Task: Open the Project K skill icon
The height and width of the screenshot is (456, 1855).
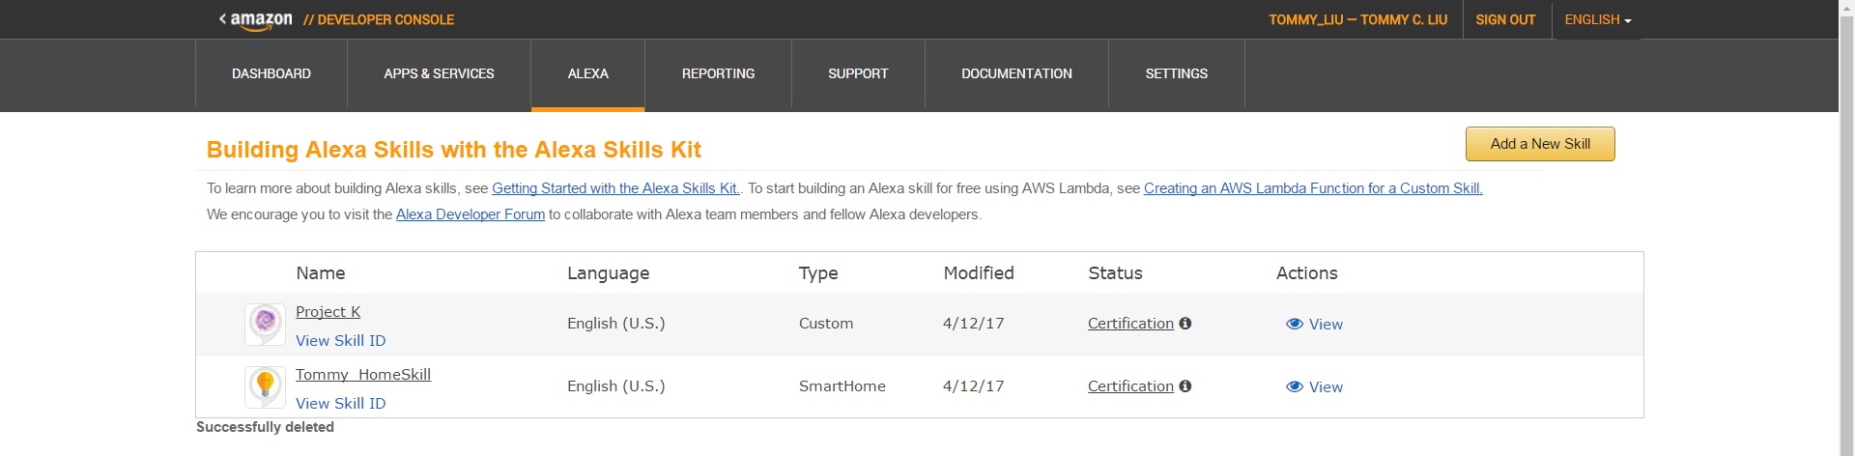Action: (x=265, y=324)
